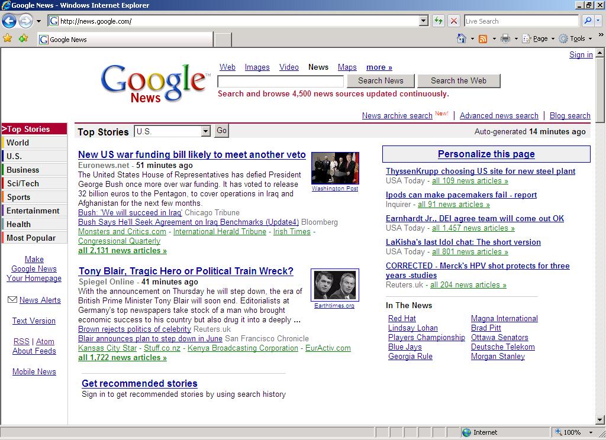Click the Sign in link
This screenshot has width=606, height=440.
581,55
